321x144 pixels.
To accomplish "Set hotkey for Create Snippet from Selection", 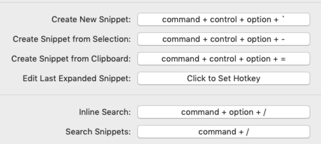I will (223, 39).
